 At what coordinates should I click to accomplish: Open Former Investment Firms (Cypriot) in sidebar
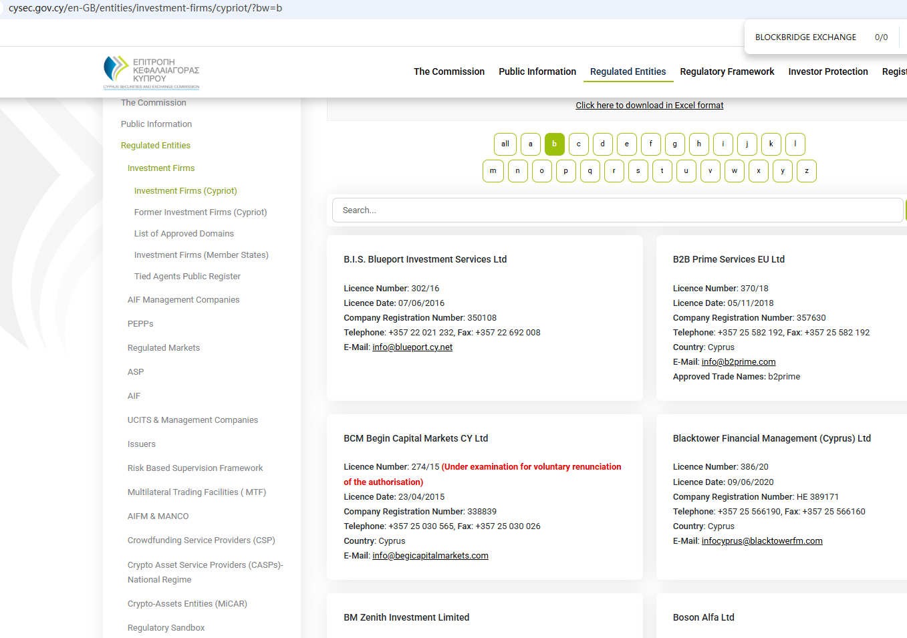(200, 212)
